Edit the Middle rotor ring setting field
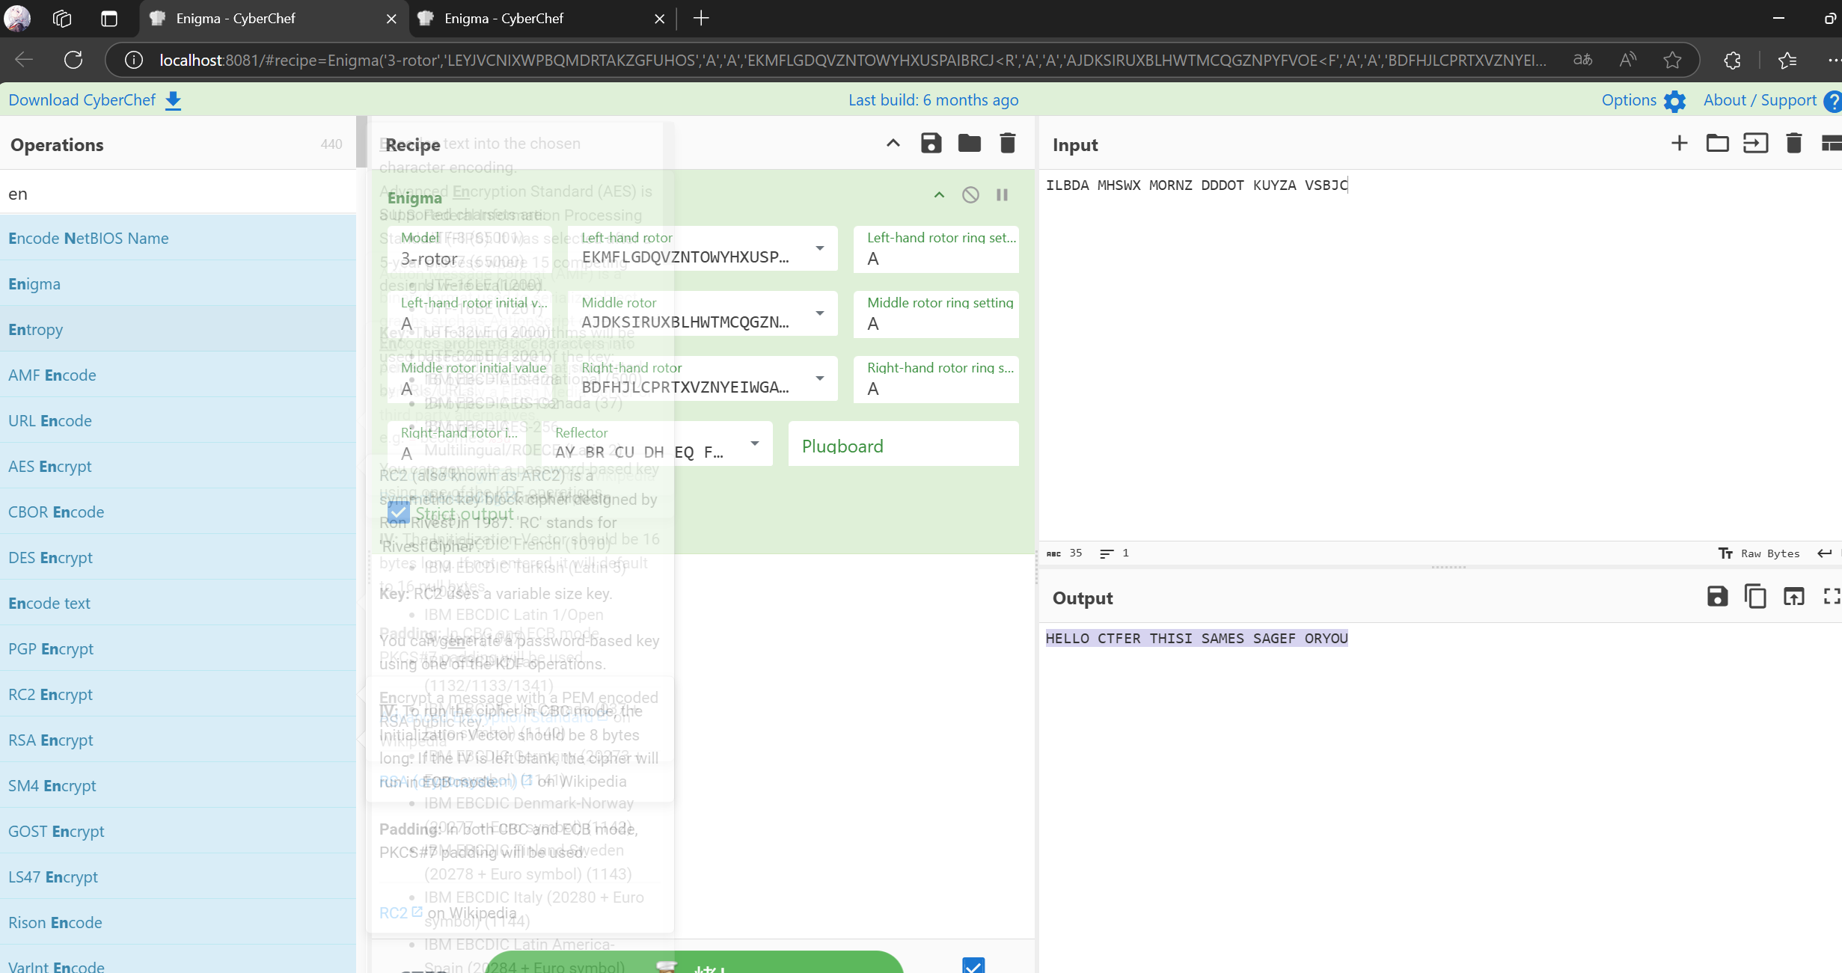1842x973 pixels. point(936,314)
